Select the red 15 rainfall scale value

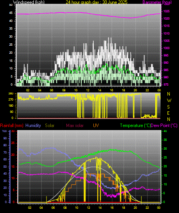coord(13,167)
